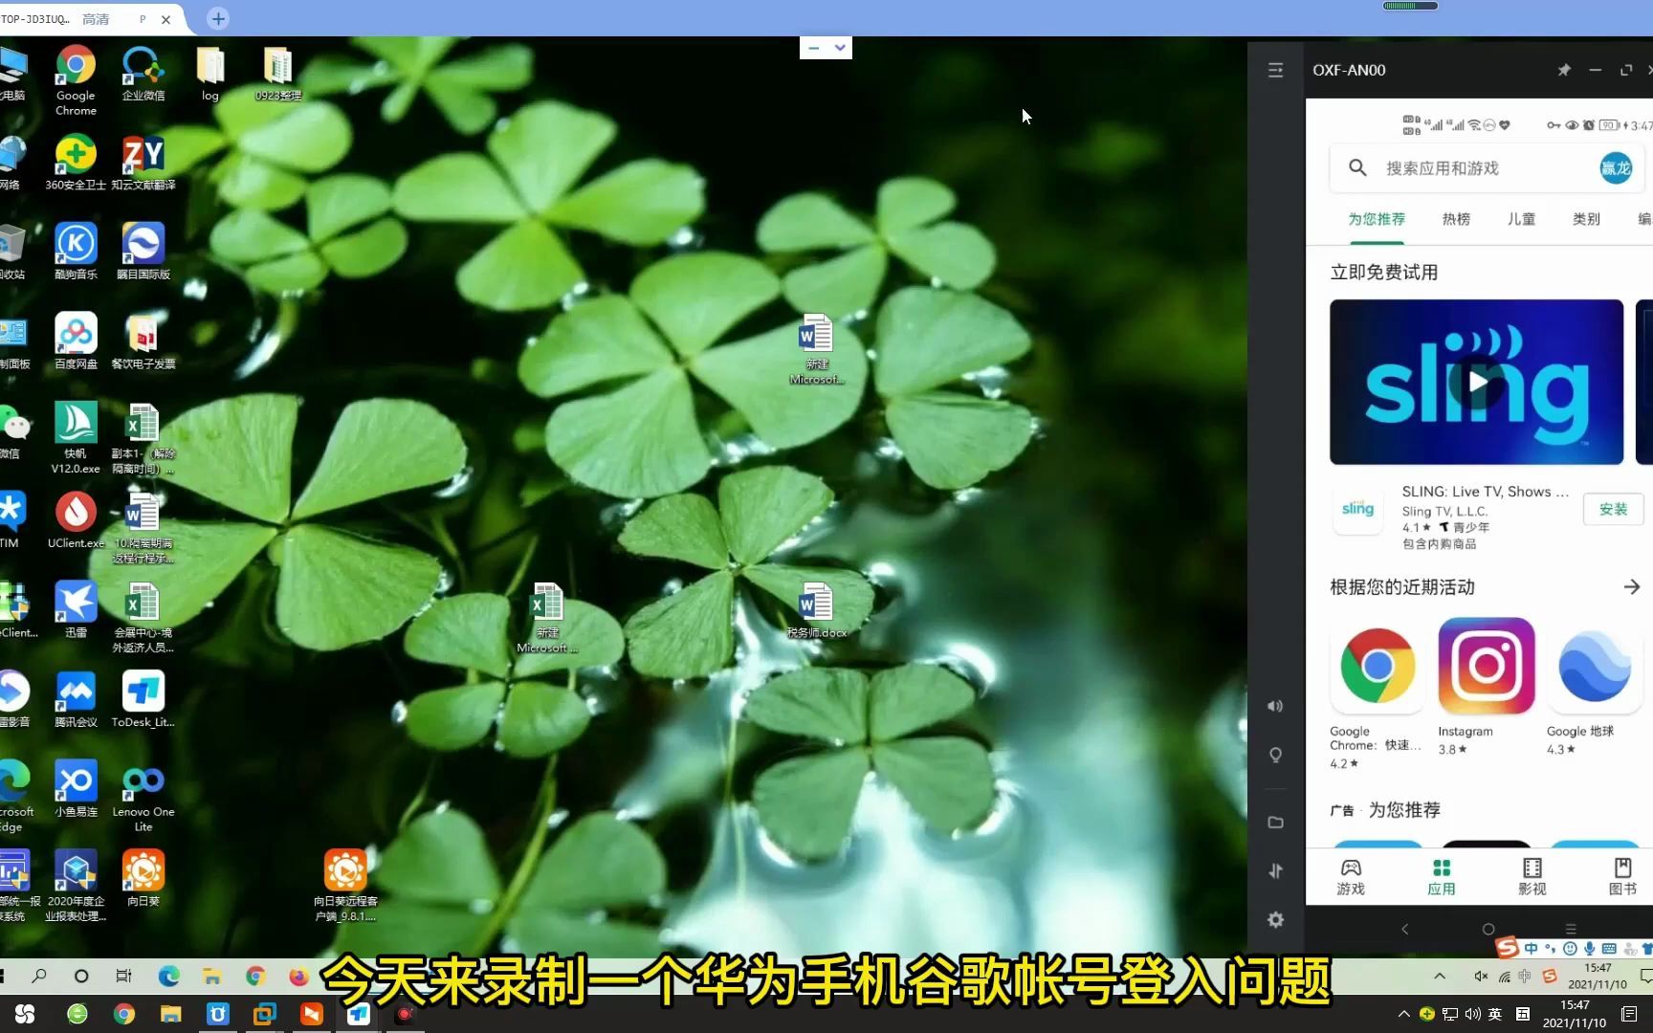Screen dimensions: 1653x1033
Task: Open Lenovo One Lite shortcut
Action: coord(143,797)
